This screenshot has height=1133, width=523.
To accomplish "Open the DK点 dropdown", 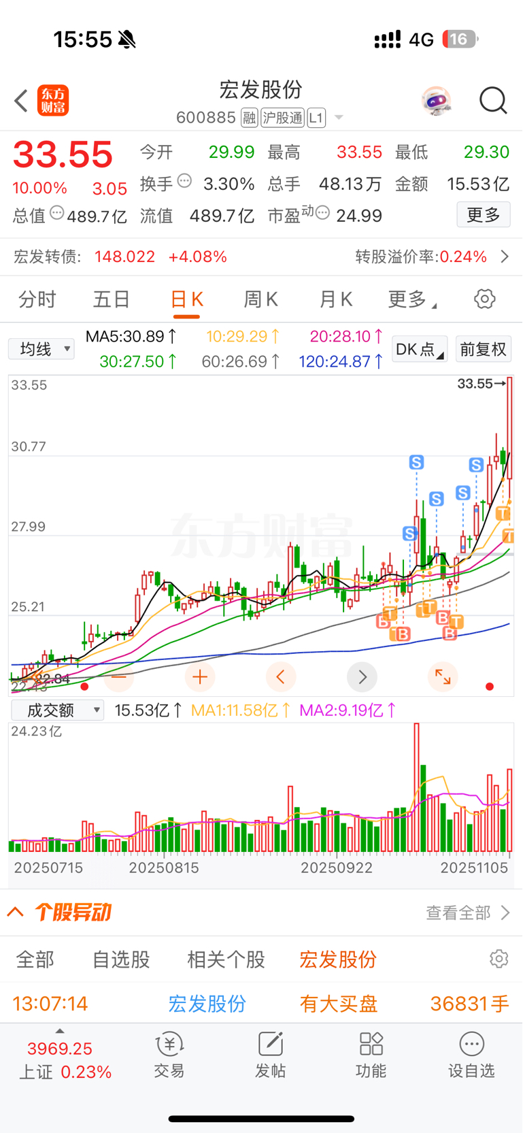I will (x=420, y=349).
